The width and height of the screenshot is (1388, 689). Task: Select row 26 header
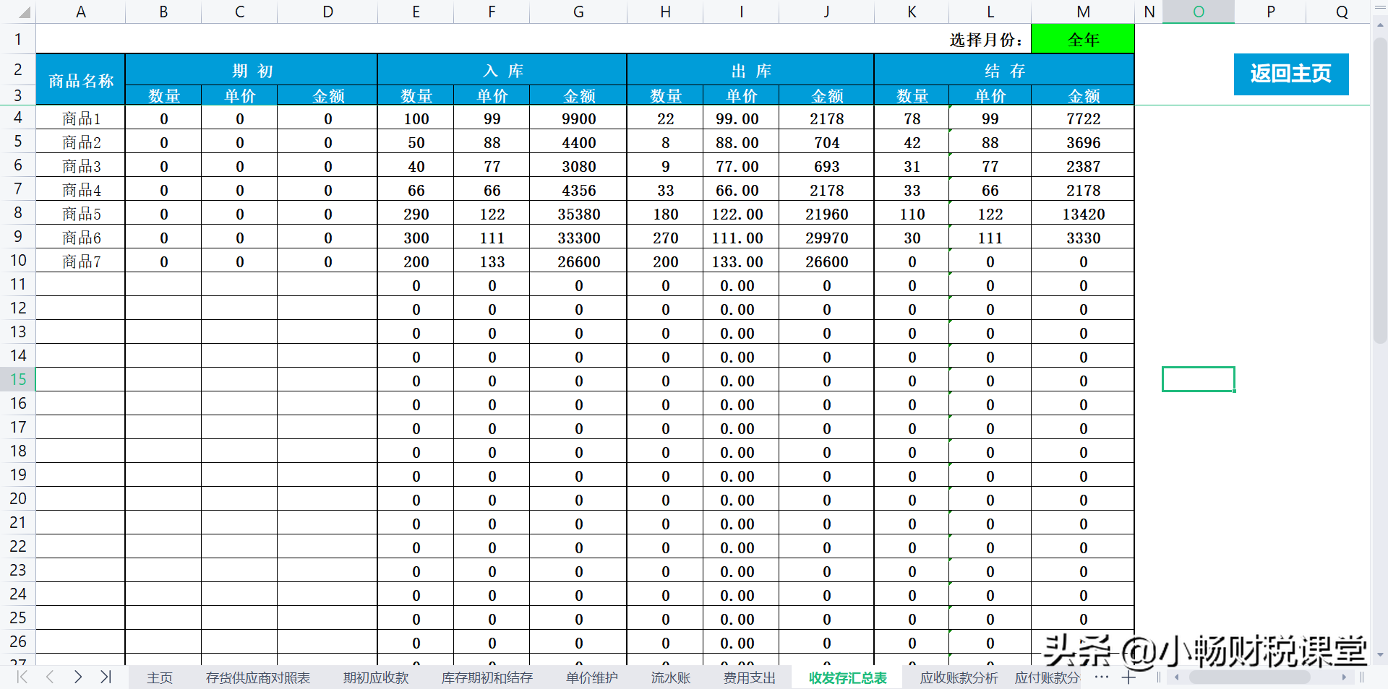(18, 641)
